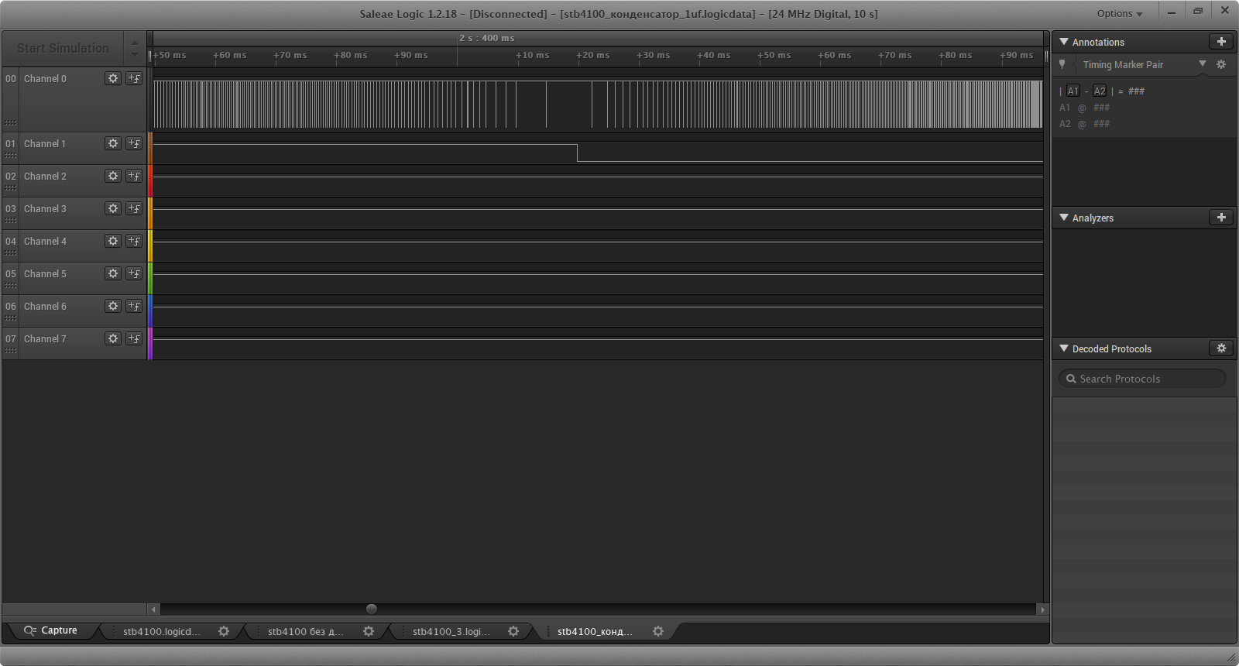Select the Channel 1 label

45,143
